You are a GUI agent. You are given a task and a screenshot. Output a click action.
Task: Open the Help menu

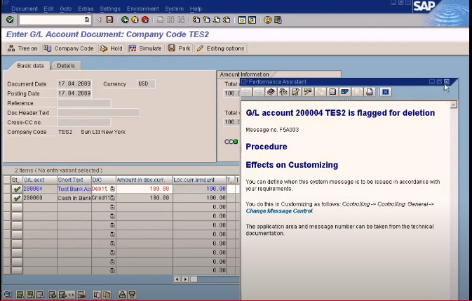point(196,8)
